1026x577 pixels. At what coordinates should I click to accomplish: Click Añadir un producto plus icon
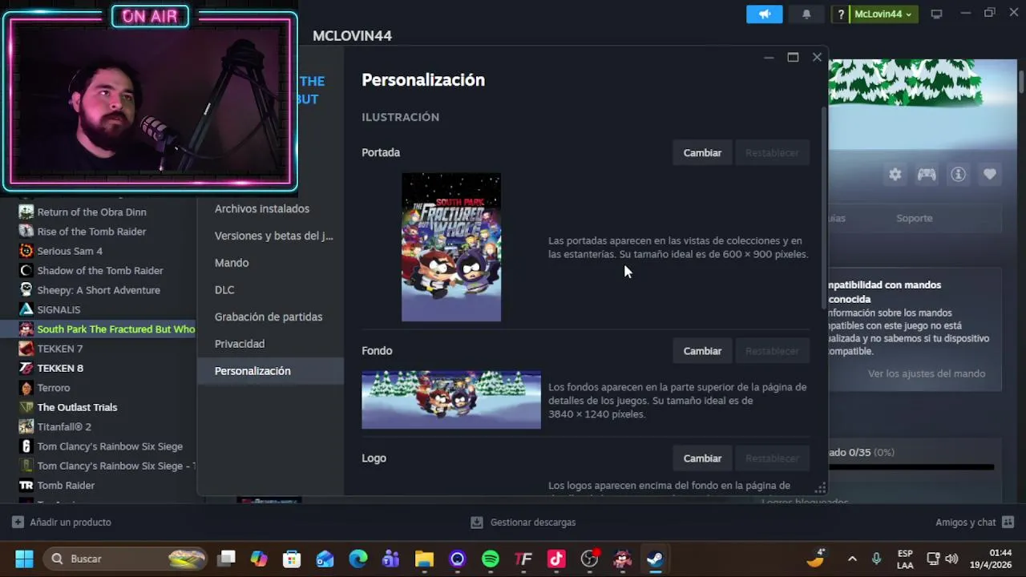pos(18,522)
